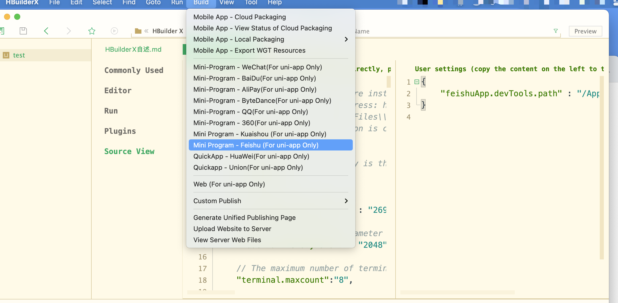Image resolution: width=618 pixels, height=303 pixels.
Task: Click the forward navigation arrow icon
Action: tap(69, 31)
